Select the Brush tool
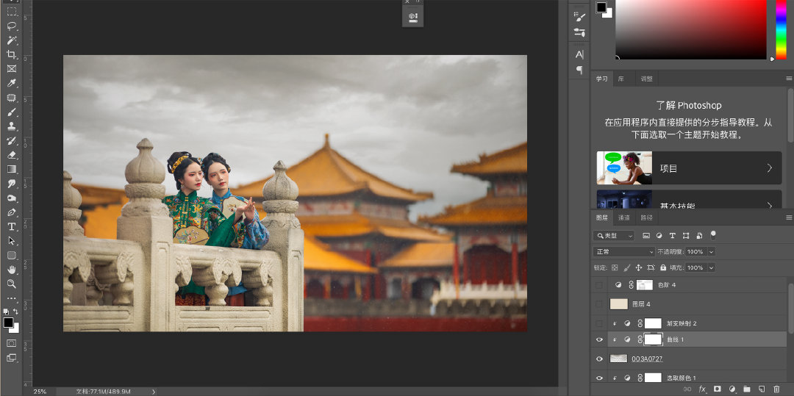The height and width of the screenshot is (396, 794). (x=11, y=112)
